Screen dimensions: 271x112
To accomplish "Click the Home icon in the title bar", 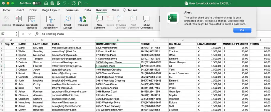I will pyautogui.click(x=46, y=3).
